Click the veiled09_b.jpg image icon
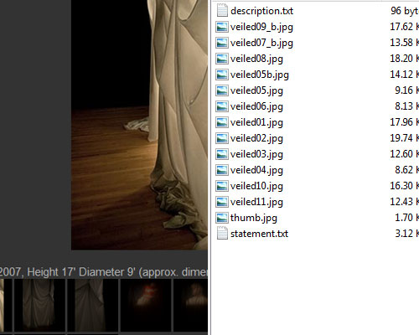Viewport: 419px width, 335px height. [x=222, y=27]
